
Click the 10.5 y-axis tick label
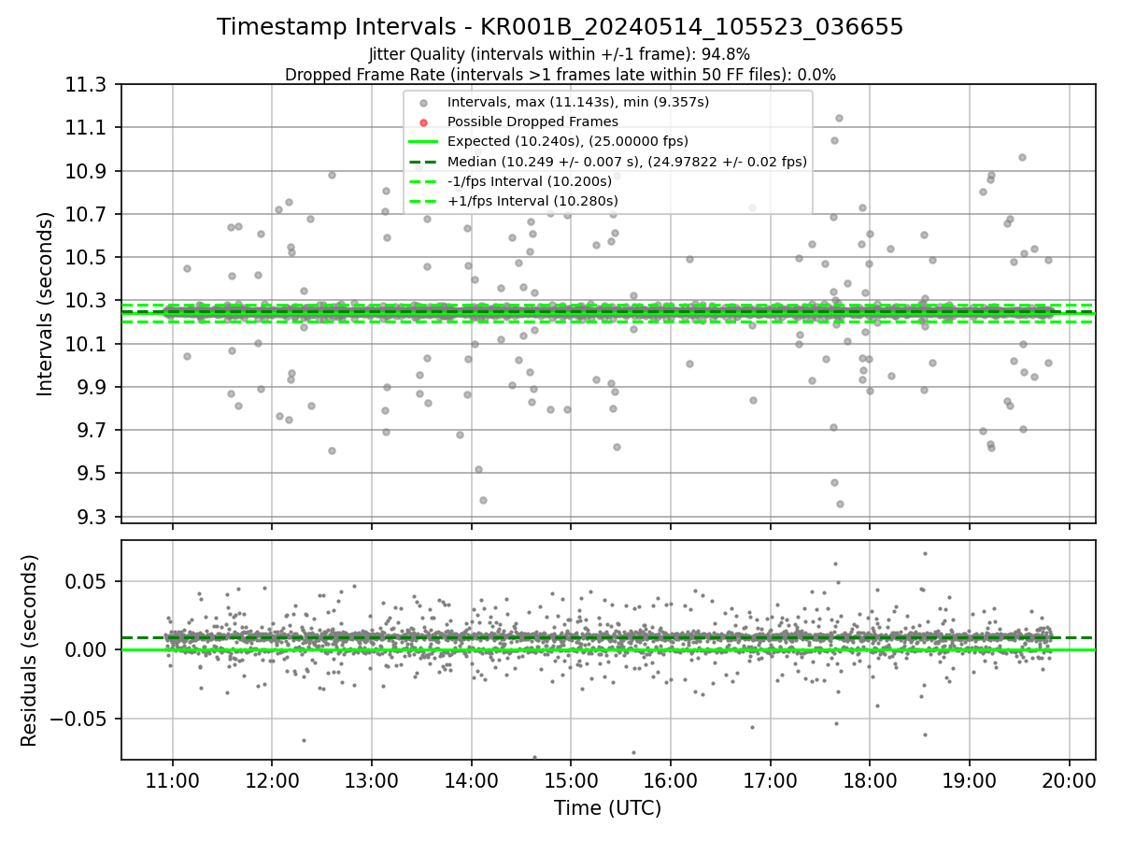coord(88,258)
